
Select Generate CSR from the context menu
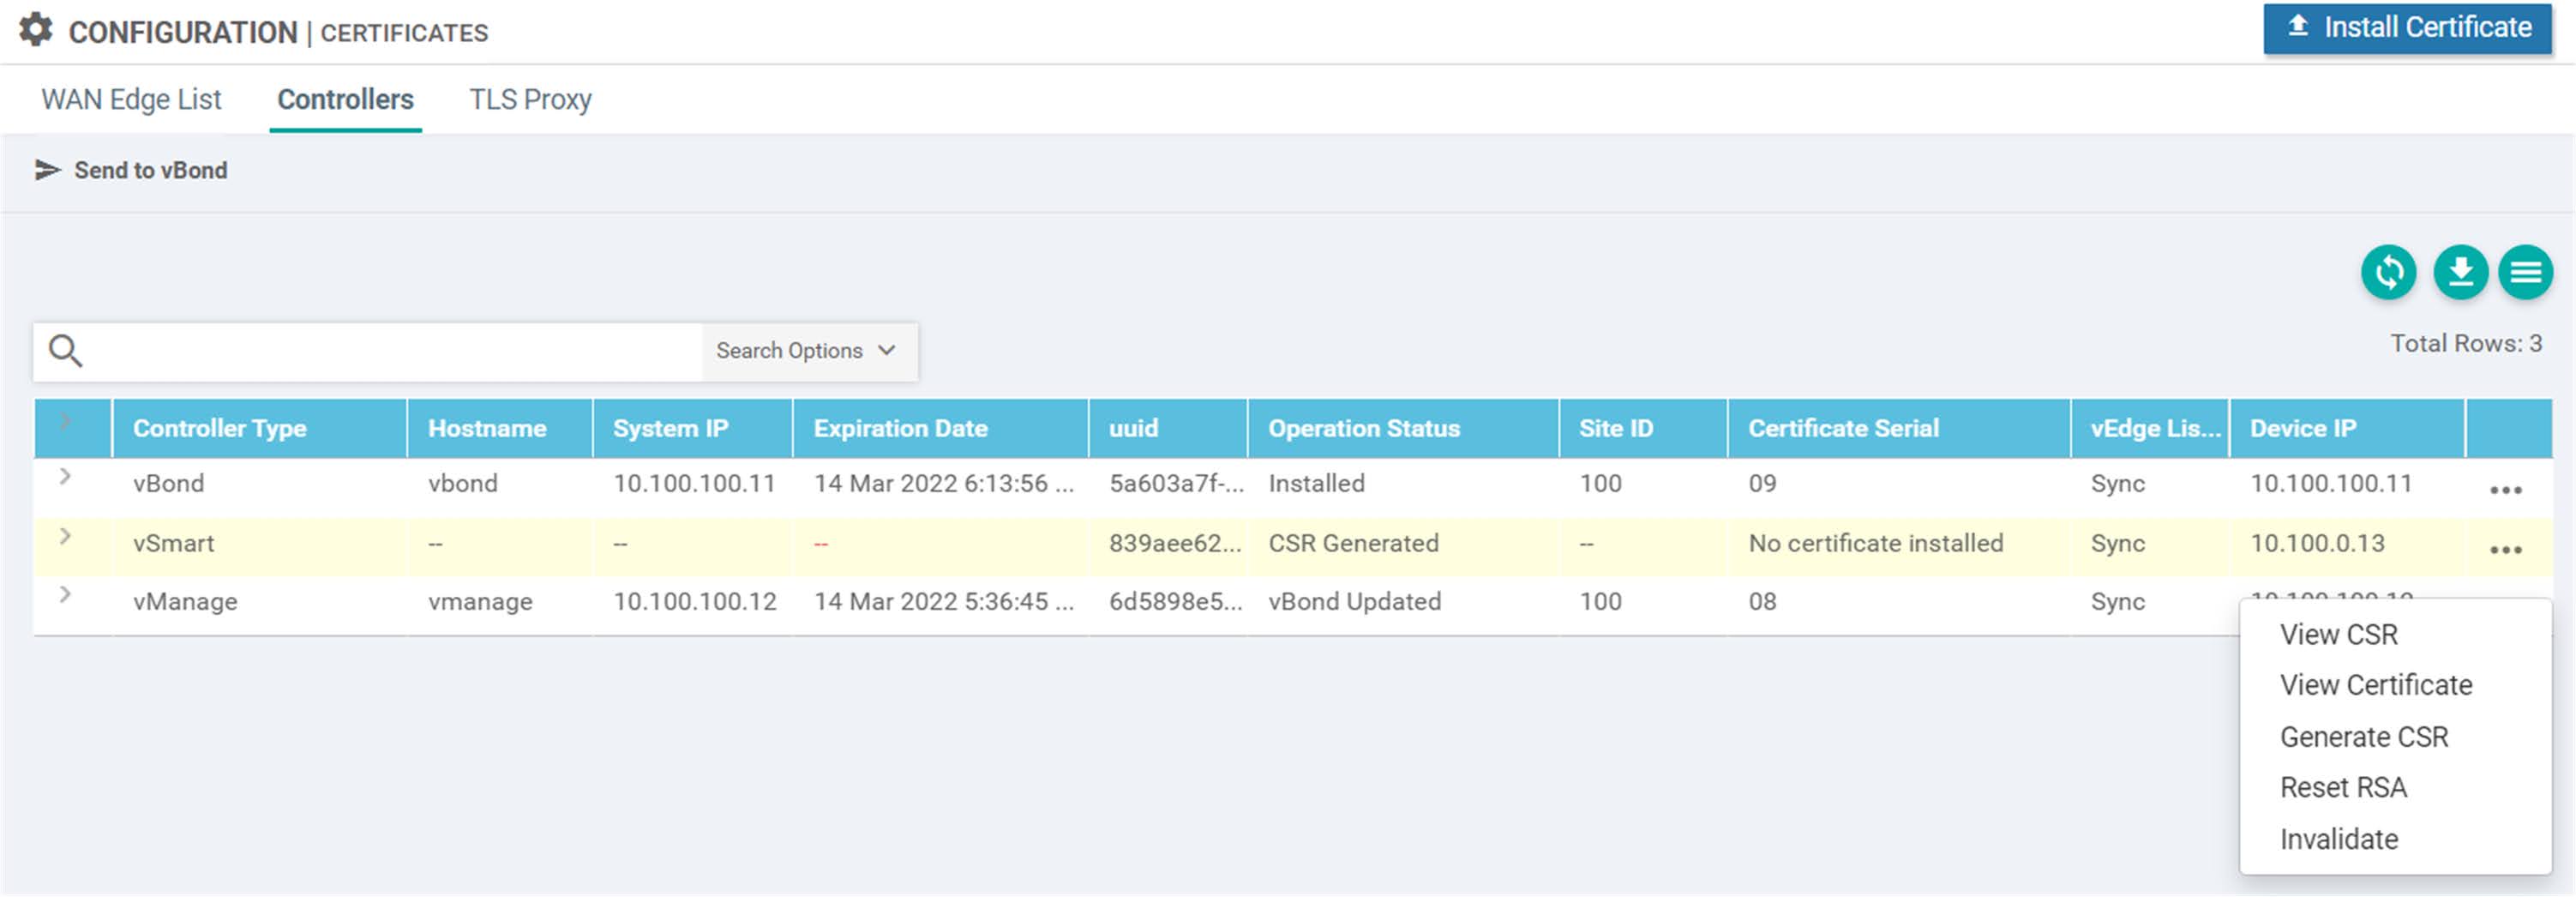(2365, 737)
